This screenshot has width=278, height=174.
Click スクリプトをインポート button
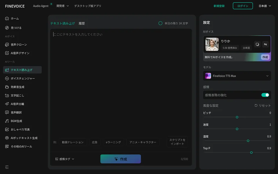177,142
